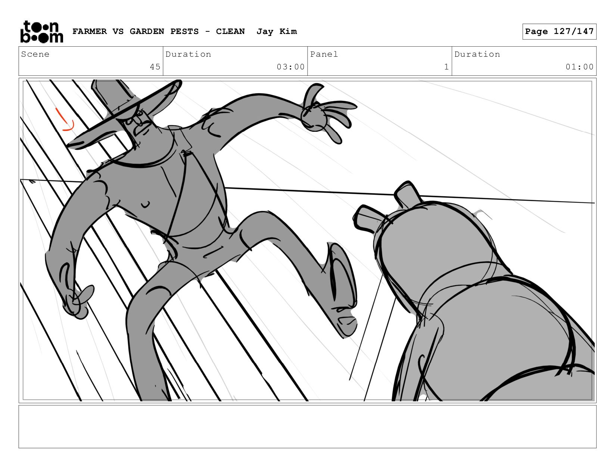Click the Toon Boom logo
The width and height of the screenshot is (616, 476).
41,32
